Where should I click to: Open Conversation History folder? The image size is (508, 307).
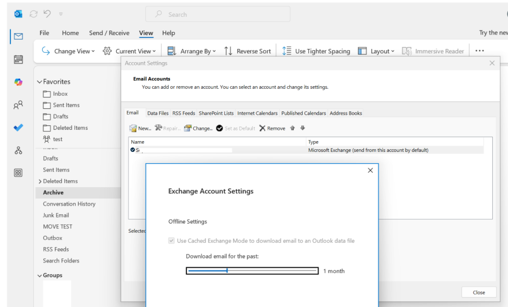pos(69,204)
